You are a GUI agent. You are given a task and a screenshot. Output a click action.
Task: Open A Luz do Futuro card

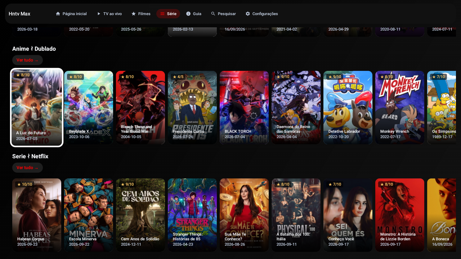37,108
